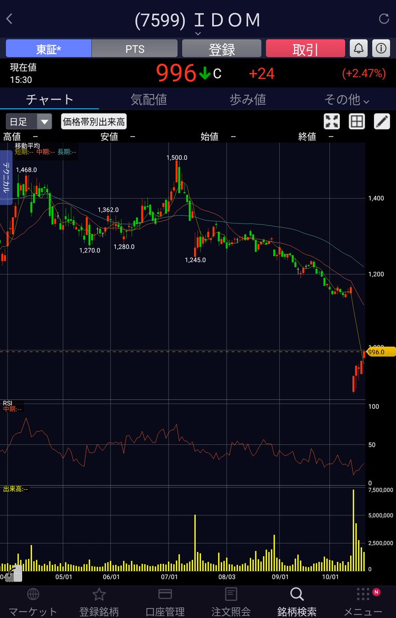Open the 日足 timeframe dropdown

pyautogui.click(x=29, y=122)
